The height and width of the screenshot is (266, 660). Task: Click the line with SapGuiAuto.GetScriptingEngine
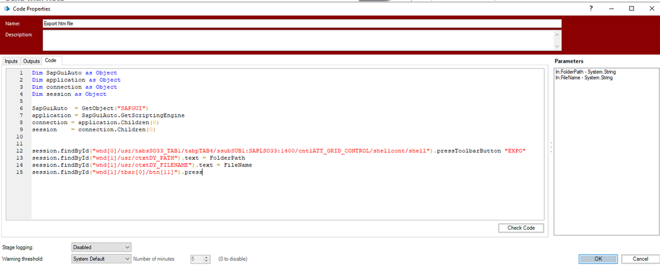[x=108, y=116]
